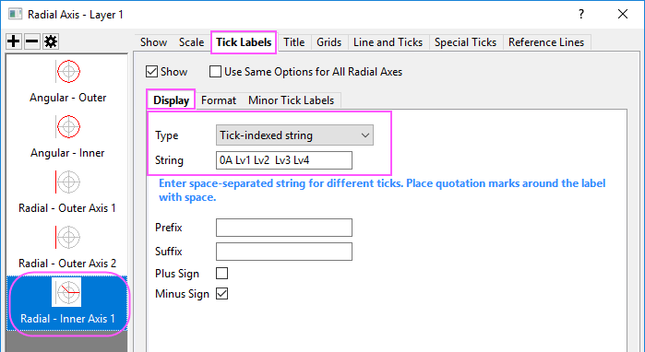
Task: Choose the Radial - Outer Axis 2 icon
Action: pyautogui.click(x=68, y=237)
